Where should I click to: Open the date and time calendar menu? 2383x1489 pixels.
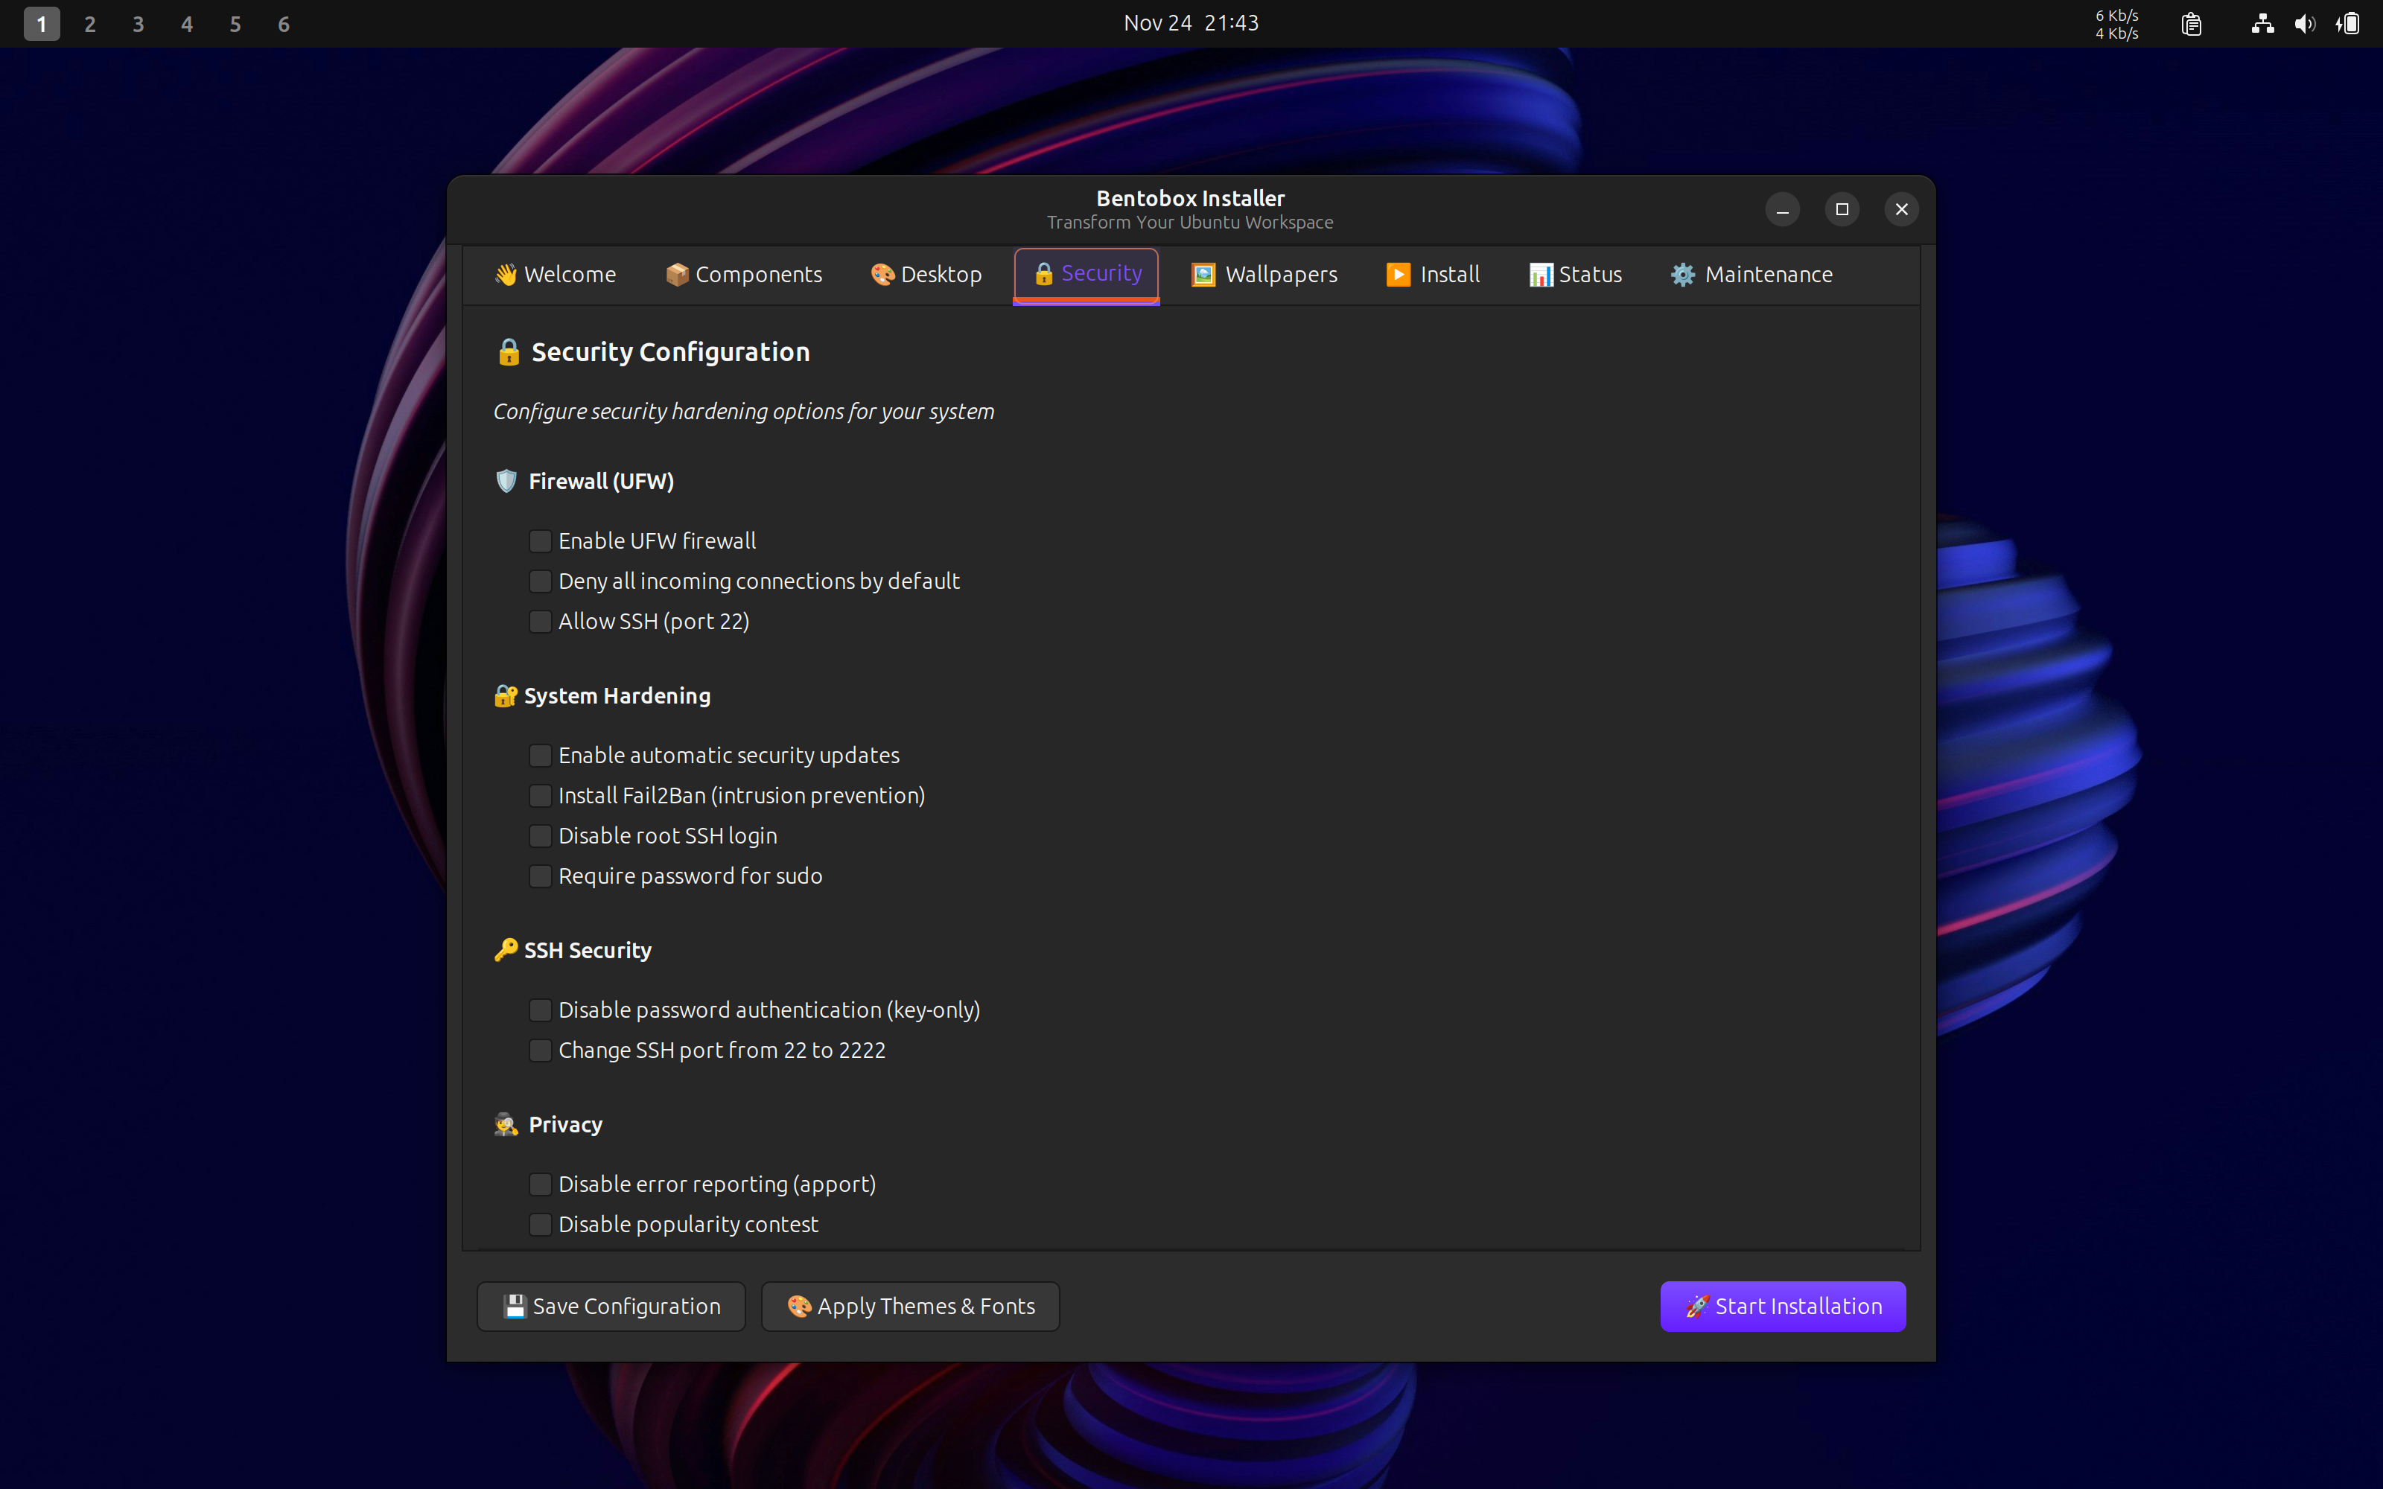pyautogui.click(x=1191, y=22)
